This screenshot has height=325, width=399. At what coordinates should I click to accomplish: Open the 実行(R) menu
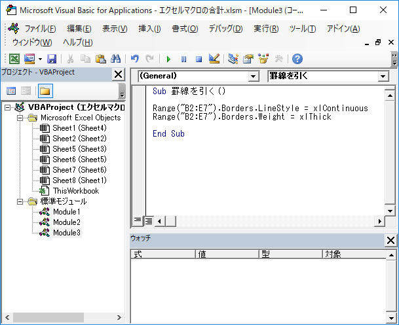click(266, 29)
